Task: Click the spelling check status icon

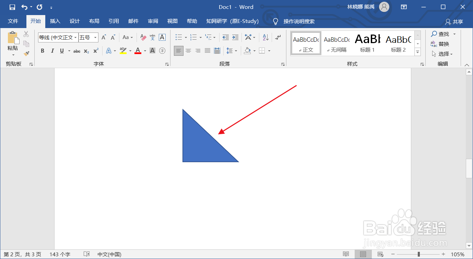Action: [87, 254]
